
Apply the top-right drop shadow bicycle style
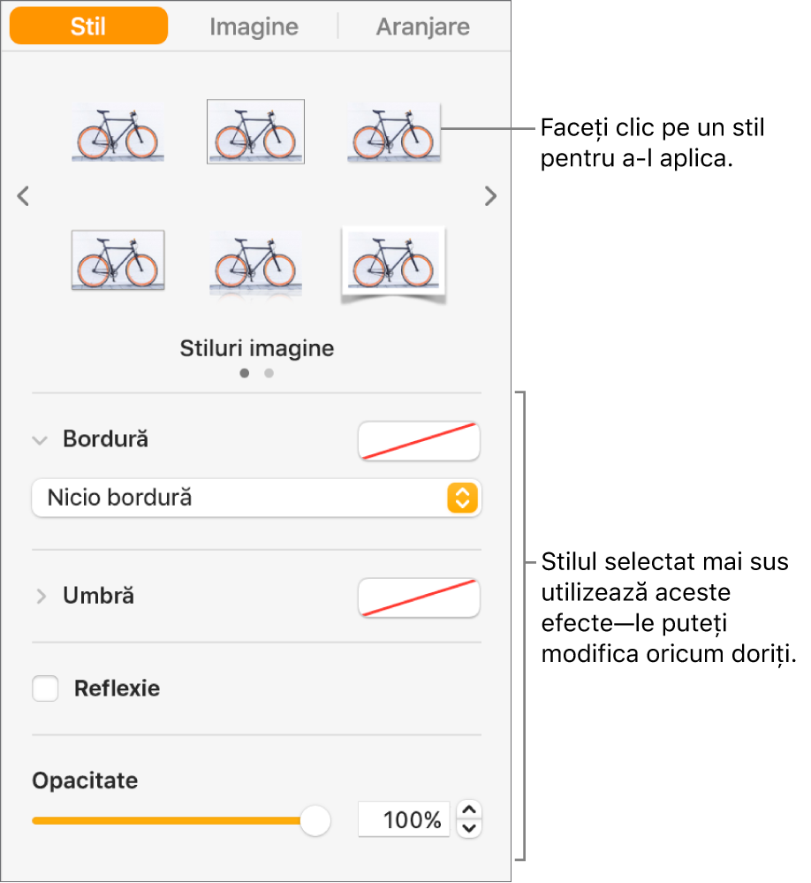[394, 133]
